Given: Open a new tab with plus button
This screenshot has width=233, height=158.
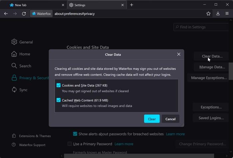Looking at the screenshot, I should pos(131,5).
